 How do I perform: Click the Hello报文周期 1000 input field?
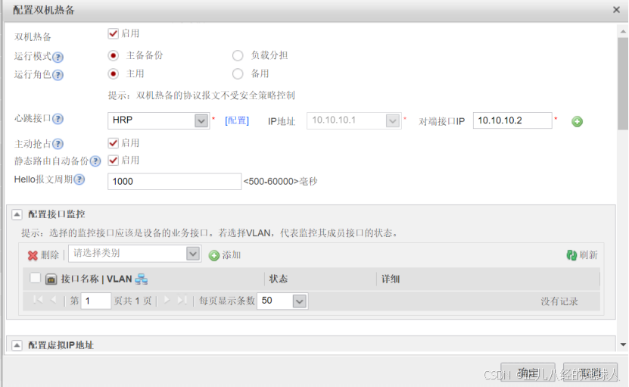pos(175,182)
